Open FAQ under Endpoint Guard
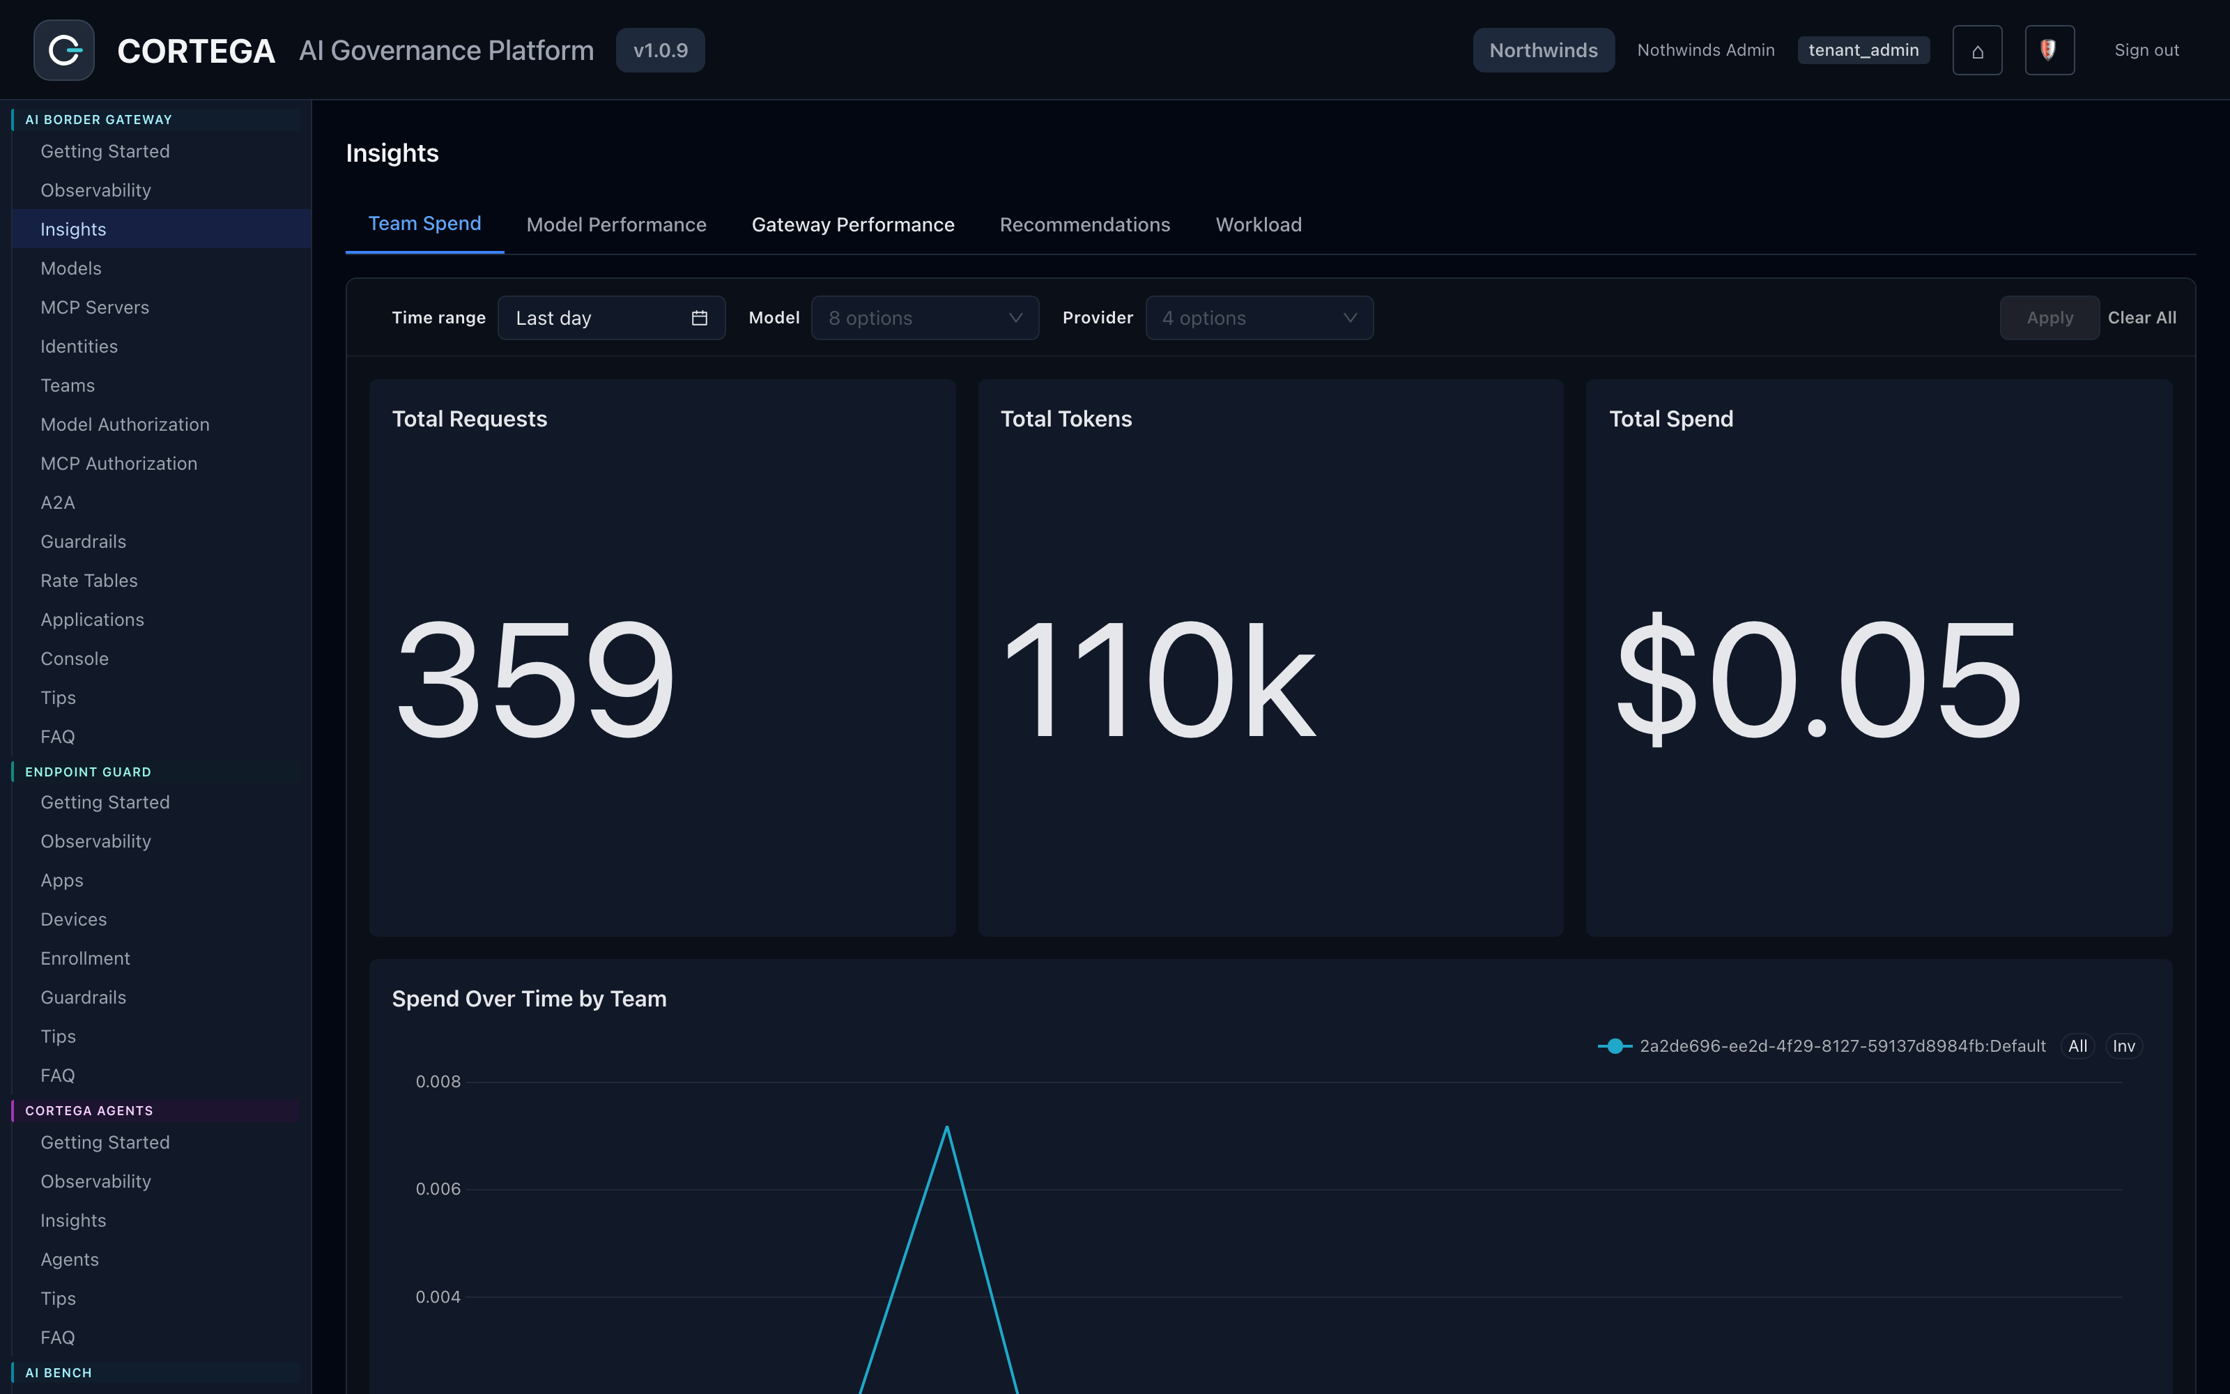Viewport: 2230px width, 1394px height. pos(161,1075)
